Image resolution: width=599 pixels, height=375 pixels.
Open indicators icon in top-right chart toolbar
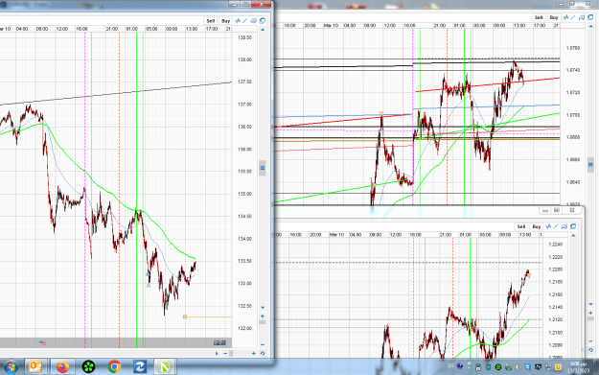tap(565, 17)
